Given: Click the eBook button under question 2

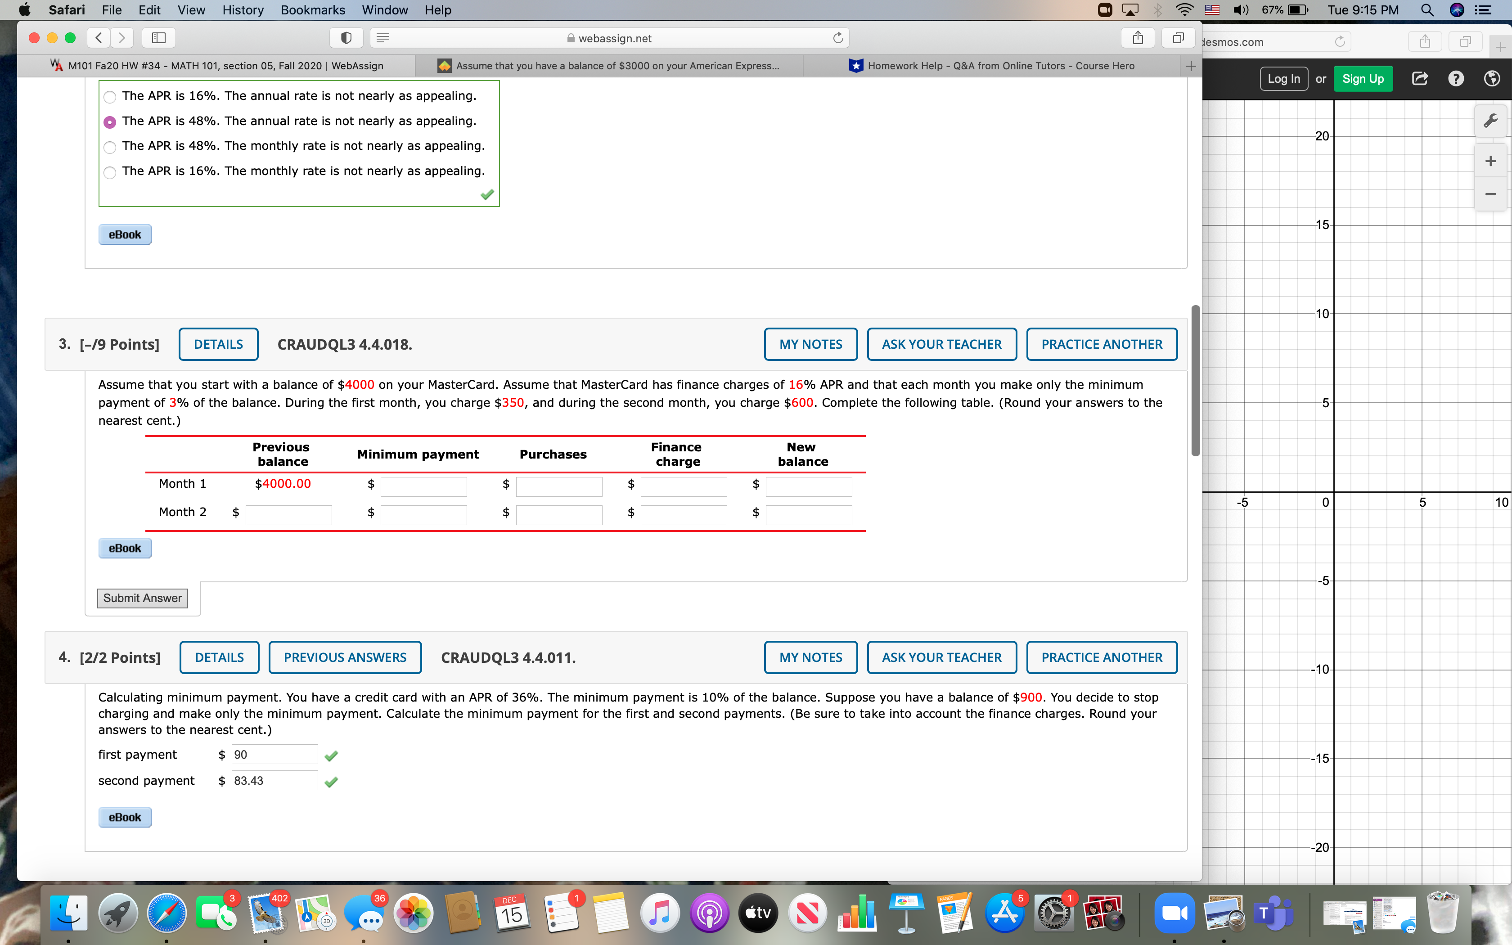Looking at the screenshot, I should coord(124,234).
